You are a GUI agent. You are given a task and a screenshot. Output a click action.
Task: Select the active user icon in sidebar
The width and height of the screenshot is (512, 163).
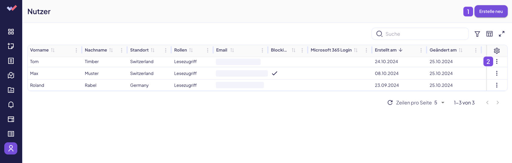(x=11, y=148)
